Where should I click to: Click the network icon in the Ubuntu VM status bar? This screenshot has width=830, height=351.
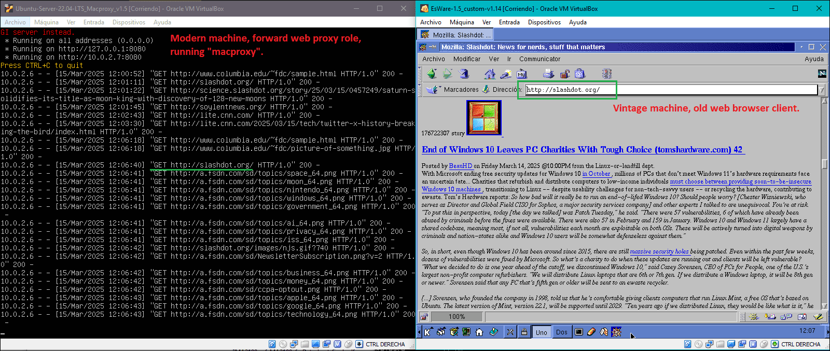[x=294, y=344]
